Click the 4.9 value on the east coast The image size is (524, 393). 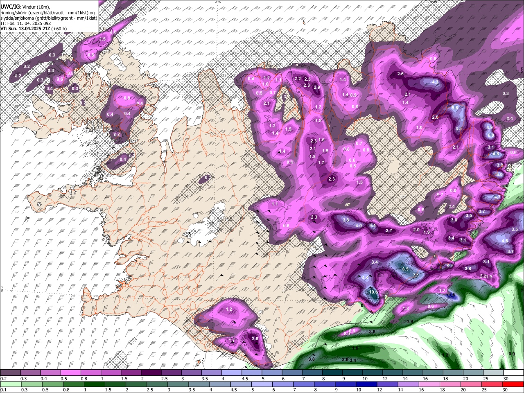click(490, 127)
